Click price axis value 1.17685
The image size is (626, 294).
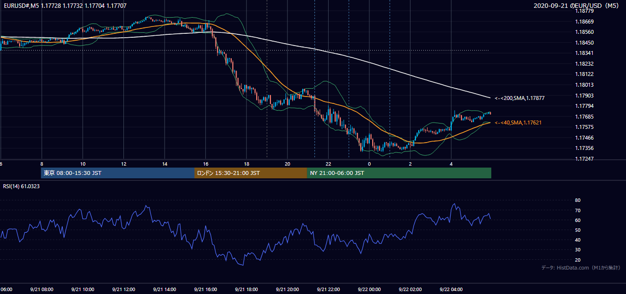pos(584,117)
